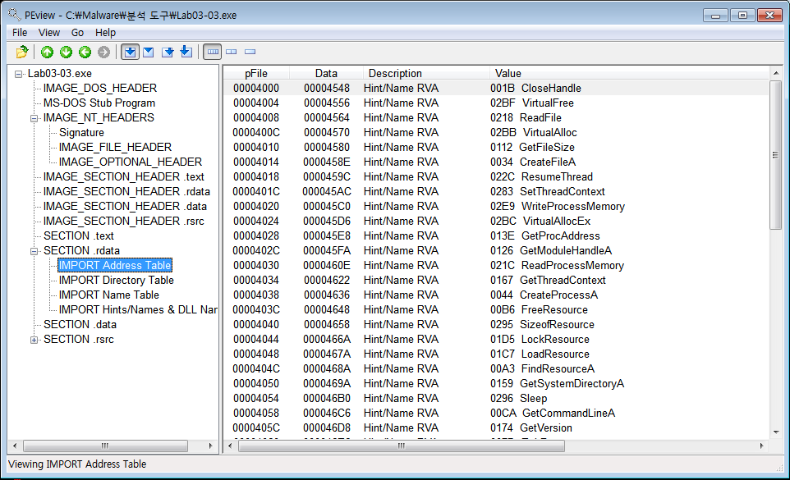The width and height of the screenshot is (790, 480).
Task: Click the data pane horizontal scrollbar thumb
Action: (x=402, y=446)
